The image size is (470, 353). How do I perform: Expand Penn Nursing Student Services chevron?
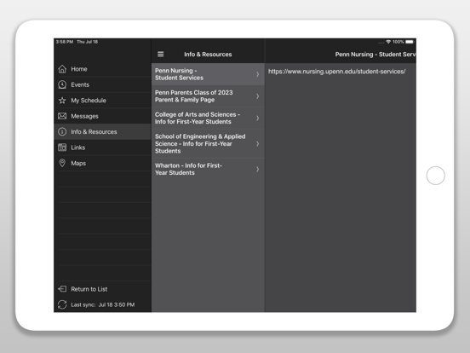(257, 74)
